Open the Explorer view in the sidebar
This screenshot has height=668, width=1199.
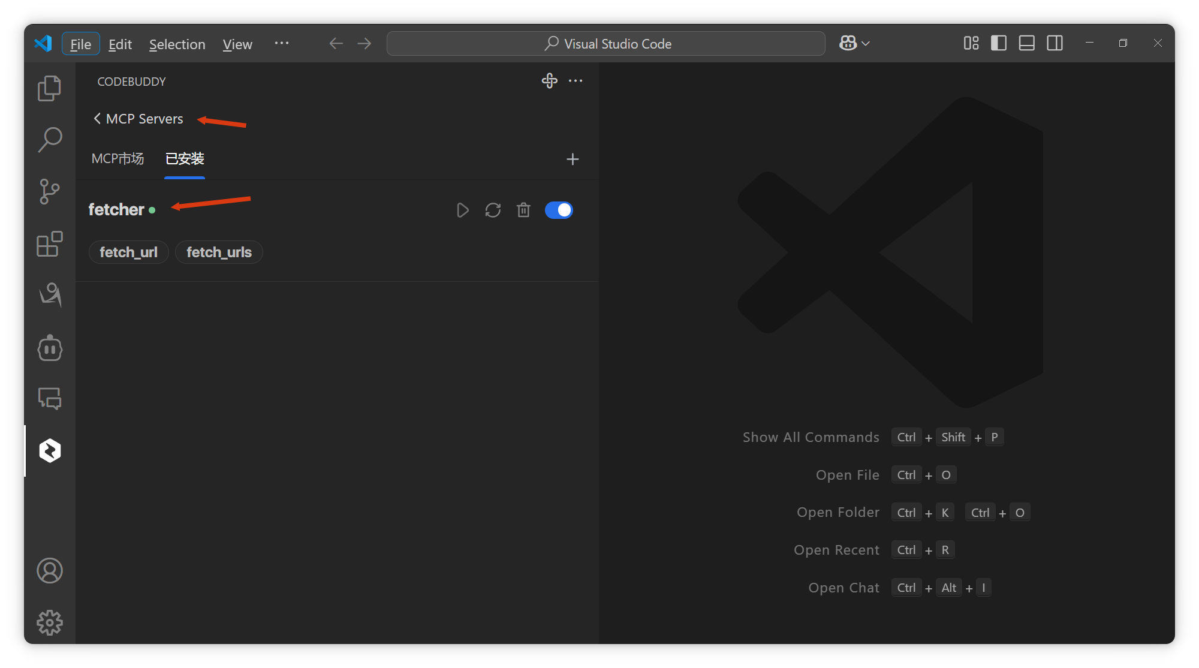pos(50,88)
